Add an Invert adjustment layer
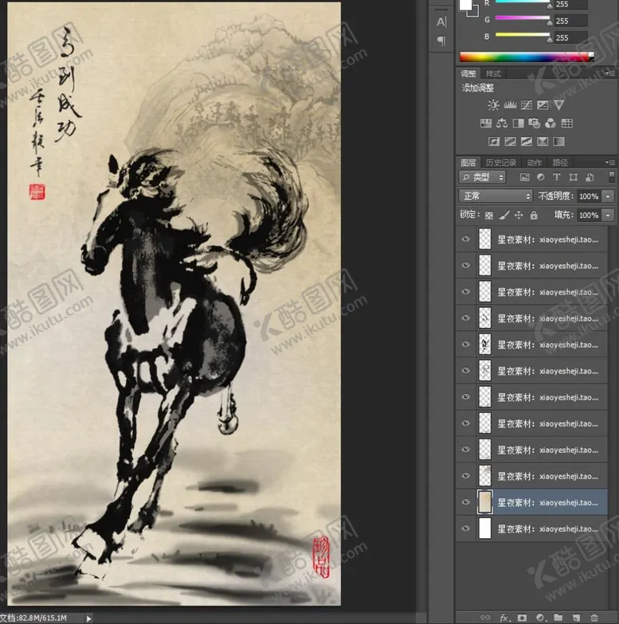 coord(494,142)
